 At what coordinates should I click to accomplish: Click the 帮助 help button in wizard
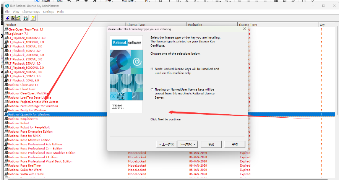click(235, 144)
